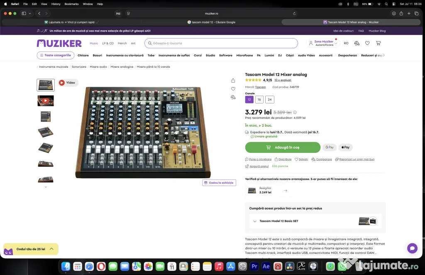
Task: Open Safari sidebar icon
Action: (24, 13)
